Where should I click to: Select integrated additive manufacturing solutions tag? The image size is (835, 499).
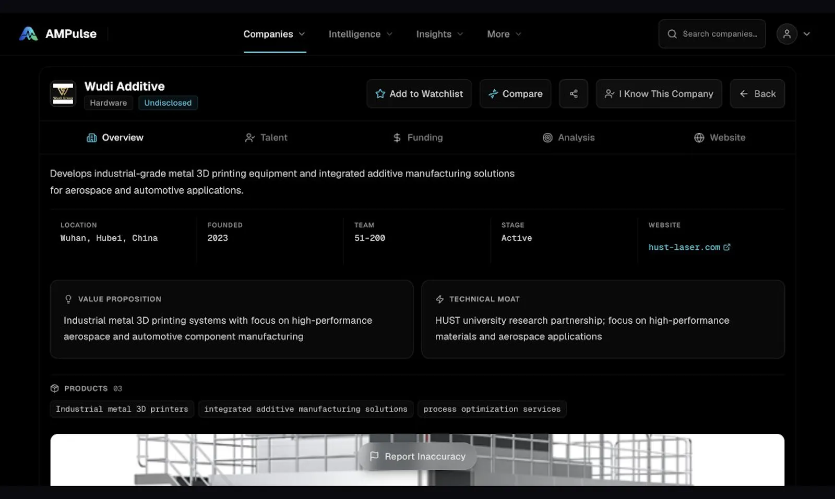pyautogui.click(x=306, y=409)
